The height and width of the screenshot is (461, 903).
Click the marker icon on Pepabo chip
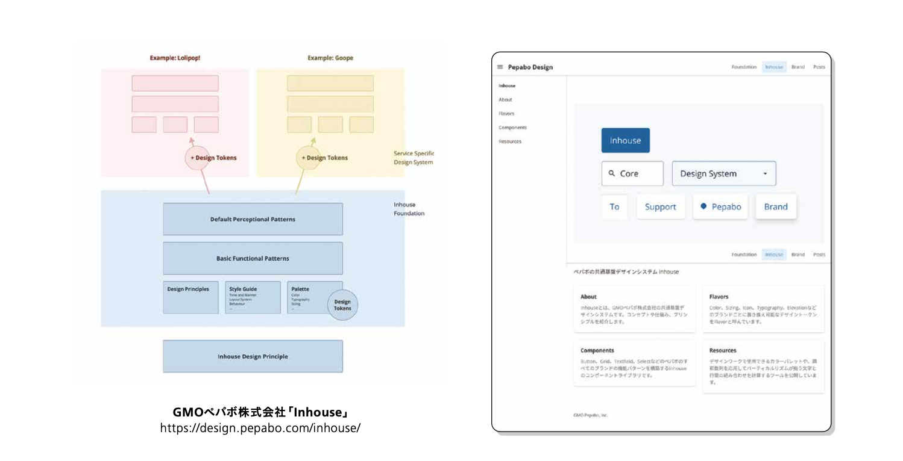pos(703,206)
